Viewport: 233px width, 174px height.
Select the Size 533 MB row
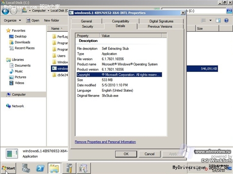[x=119, y=80]
